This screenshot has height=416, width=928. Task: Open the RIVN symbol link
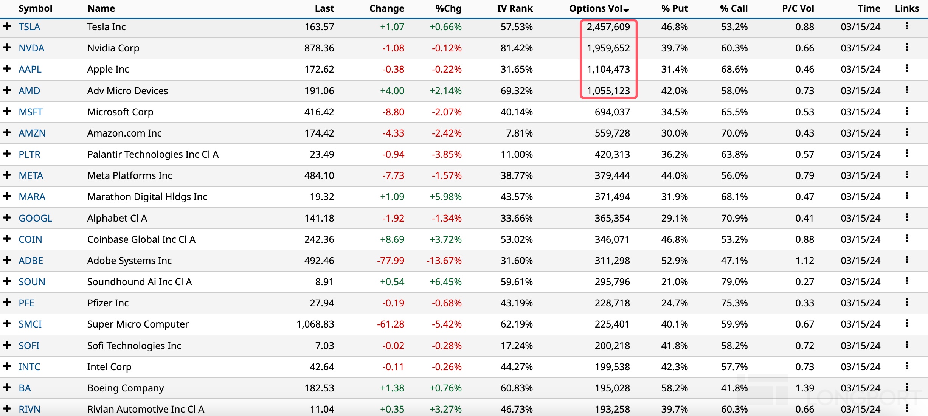[29, 409]
